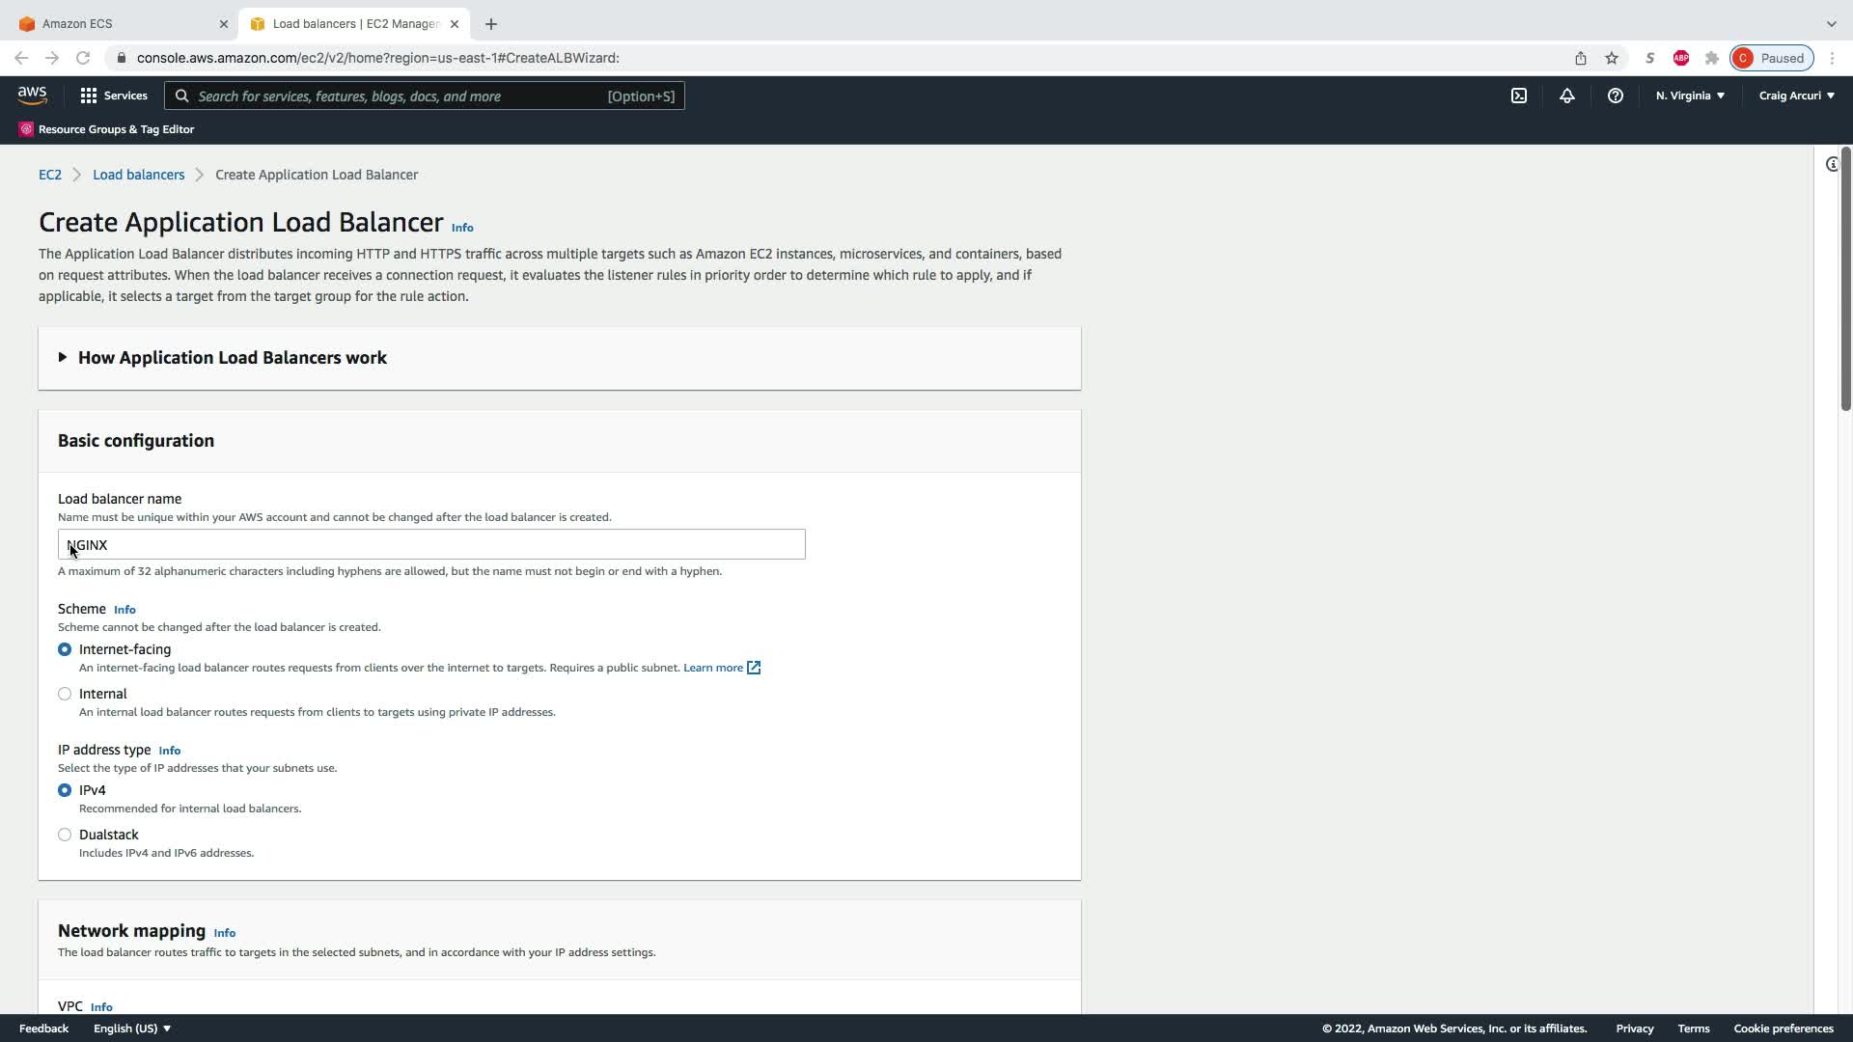
Task: Open the N. Virginia region dropdown
Action: (x=1690, y=96)
